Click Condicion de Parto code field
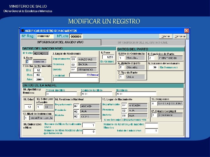Image resolution: width=210 pixels, height=157 pixels. tap(151, 58)
